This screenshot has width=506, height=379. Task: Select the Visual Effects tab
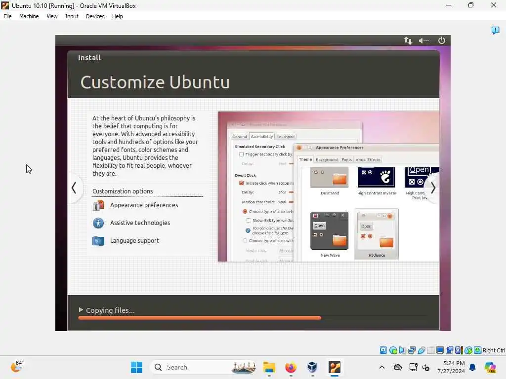(368, 159)
